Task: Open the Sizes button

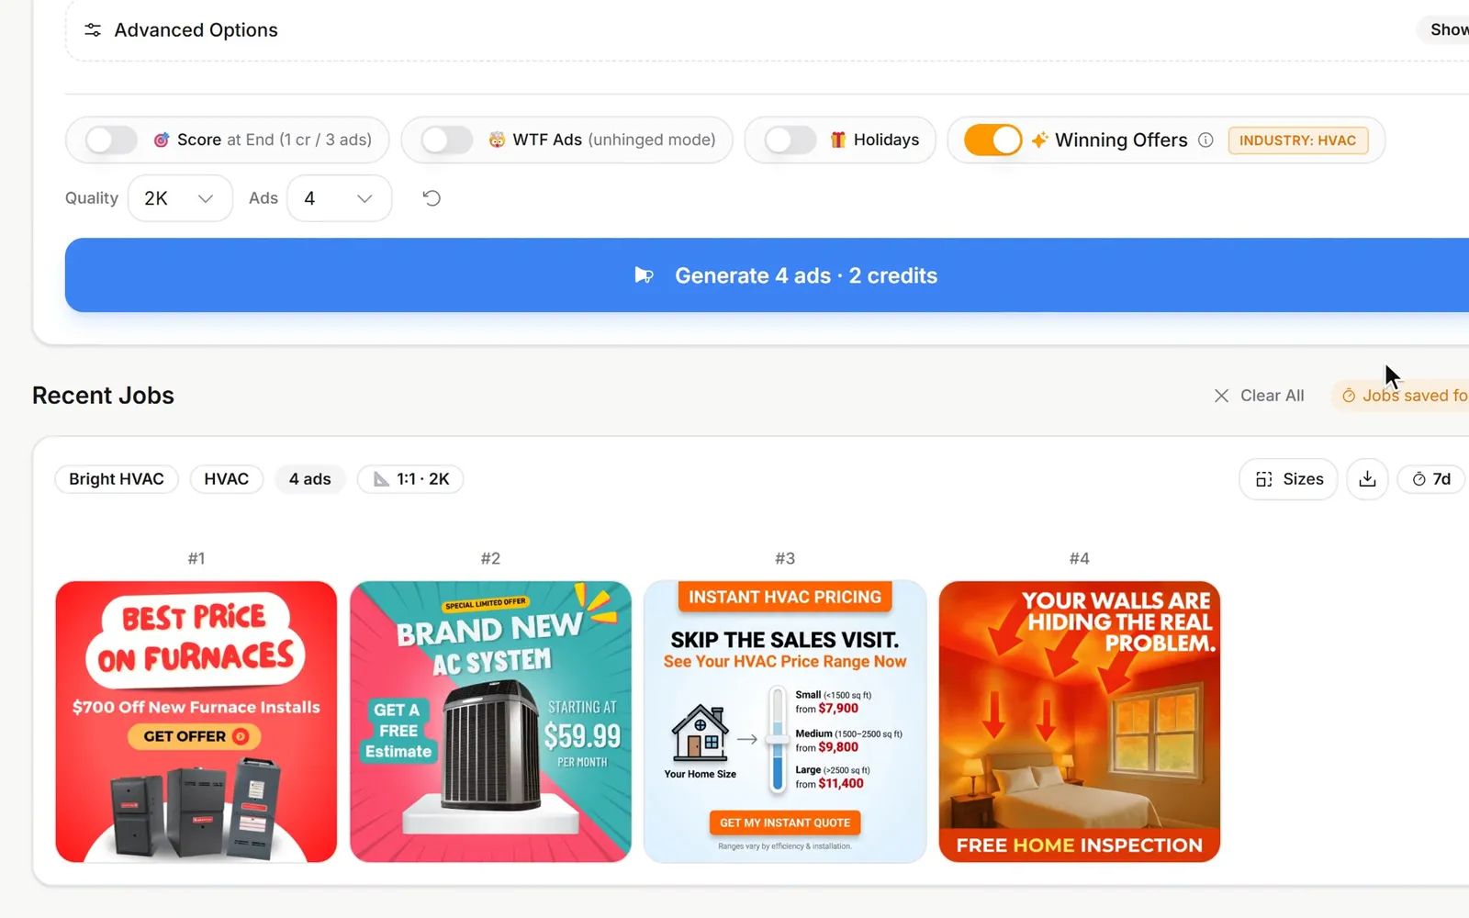Action: click(x=1288, y=479)
